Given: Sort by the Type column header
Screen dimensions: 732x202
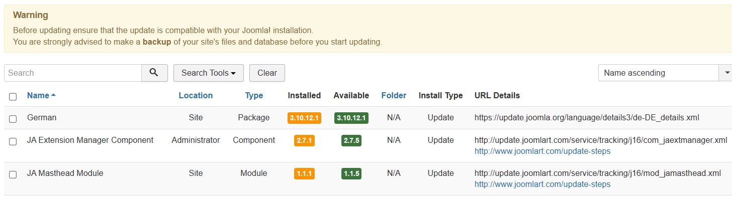Looking at the screenshot, I should tap(254, 95).
